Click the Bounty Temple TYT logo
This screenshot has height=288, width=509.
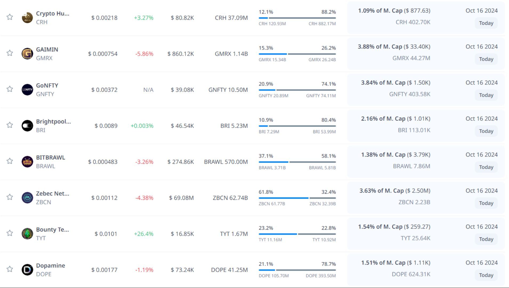(27, 234)
